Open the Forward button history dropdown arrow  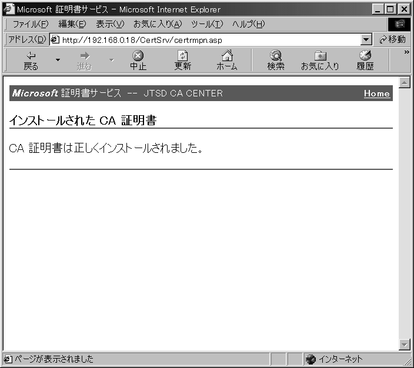tap(112, 60)
